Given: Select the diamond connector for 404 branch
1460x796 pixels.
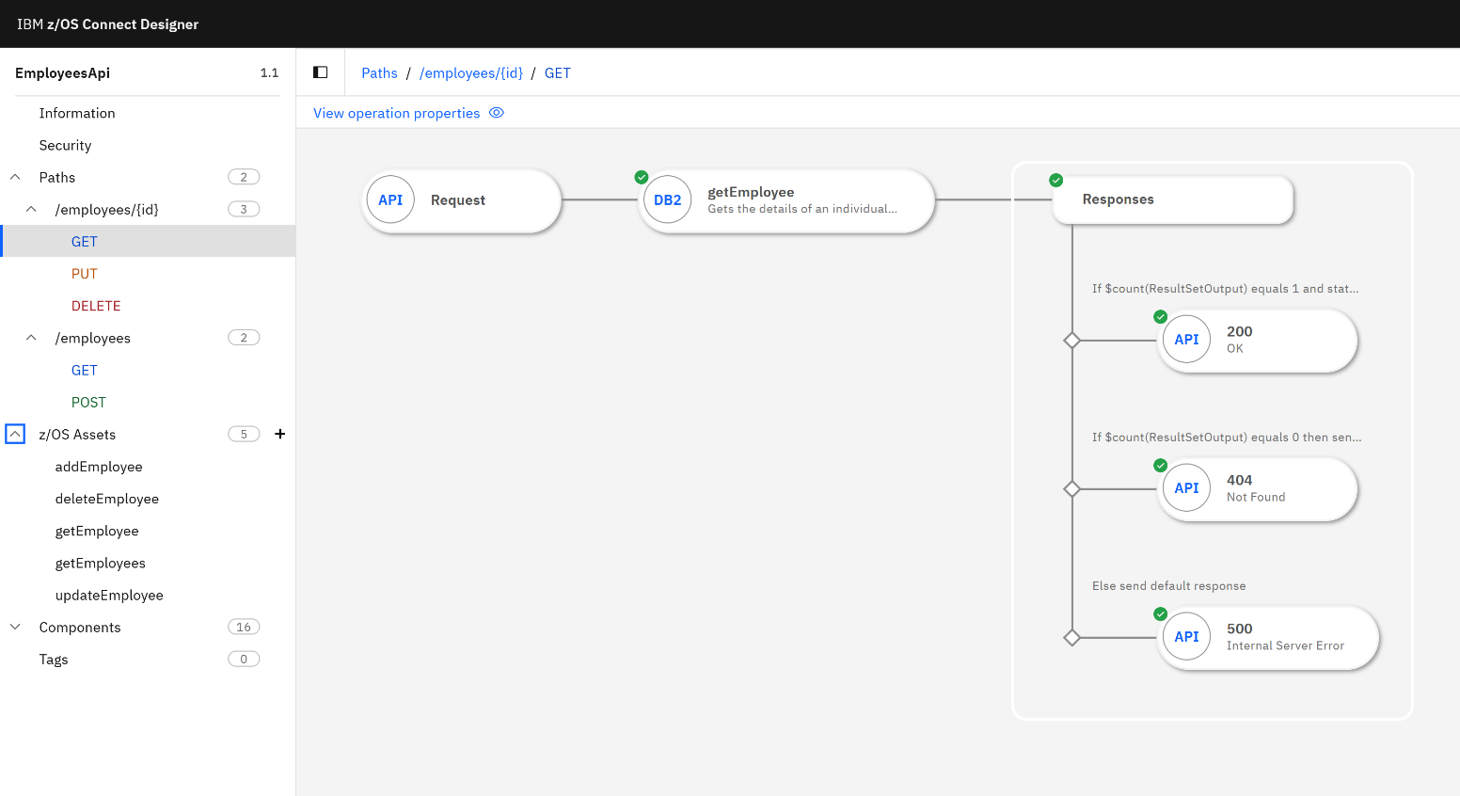Looking at the screenshot, I should (1071, 488).
